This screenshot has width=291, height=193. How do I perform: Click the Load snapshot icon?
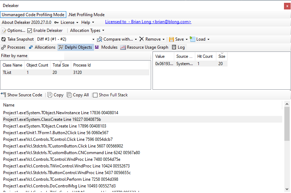click(x=192, y=39)
